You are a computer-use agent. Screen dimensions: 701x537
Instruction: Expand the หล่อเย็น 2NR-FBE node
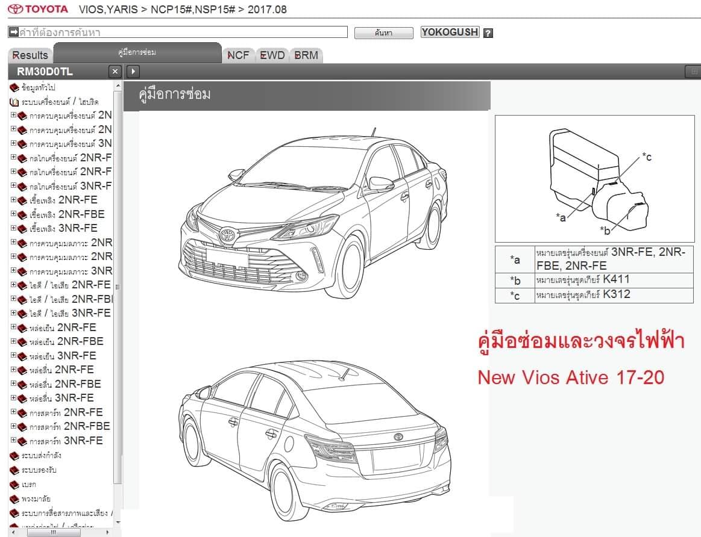pyautogui.click(x=13, y=341)
